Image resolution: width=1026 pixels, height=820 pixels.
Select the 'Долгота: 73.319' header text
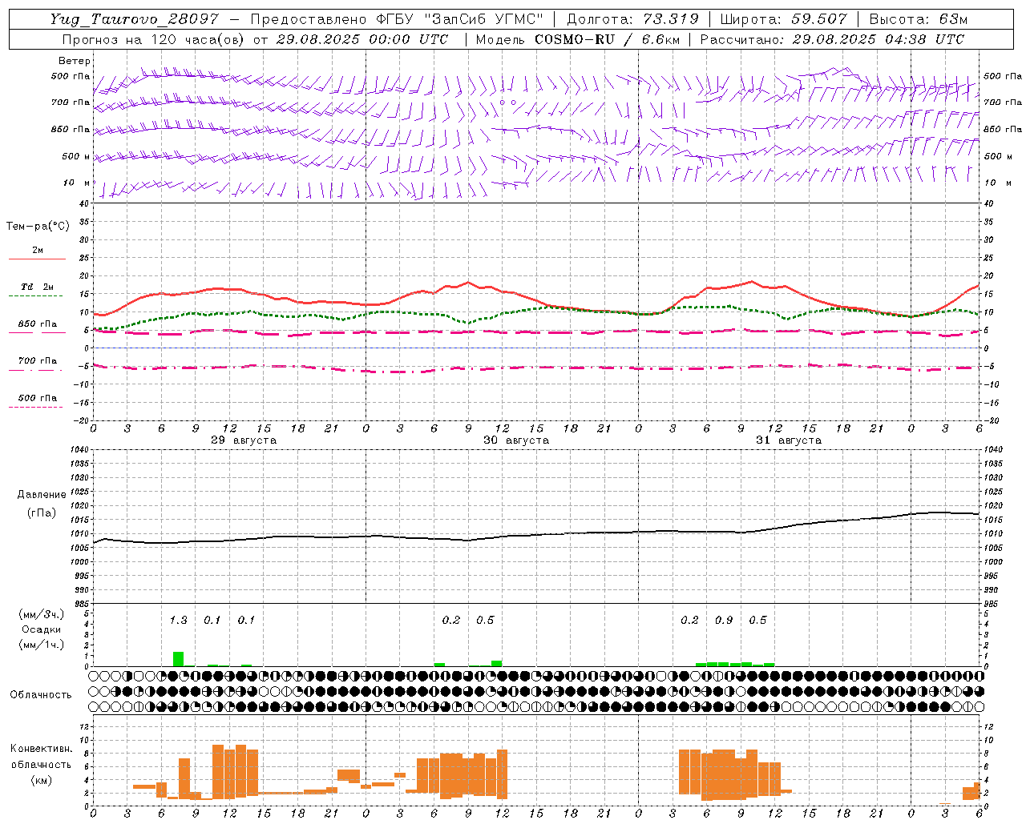pos(632,19)
